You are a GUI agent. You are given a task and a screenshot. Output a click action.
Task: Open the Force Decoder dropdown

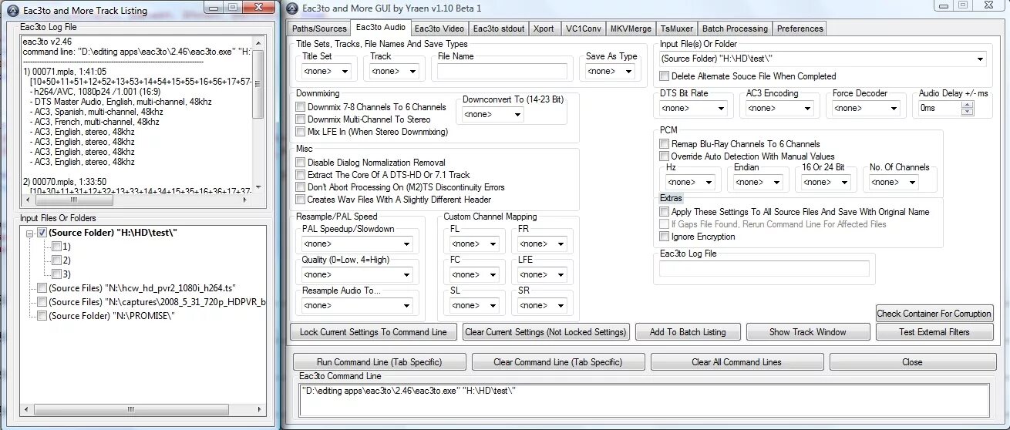[866, 108]
